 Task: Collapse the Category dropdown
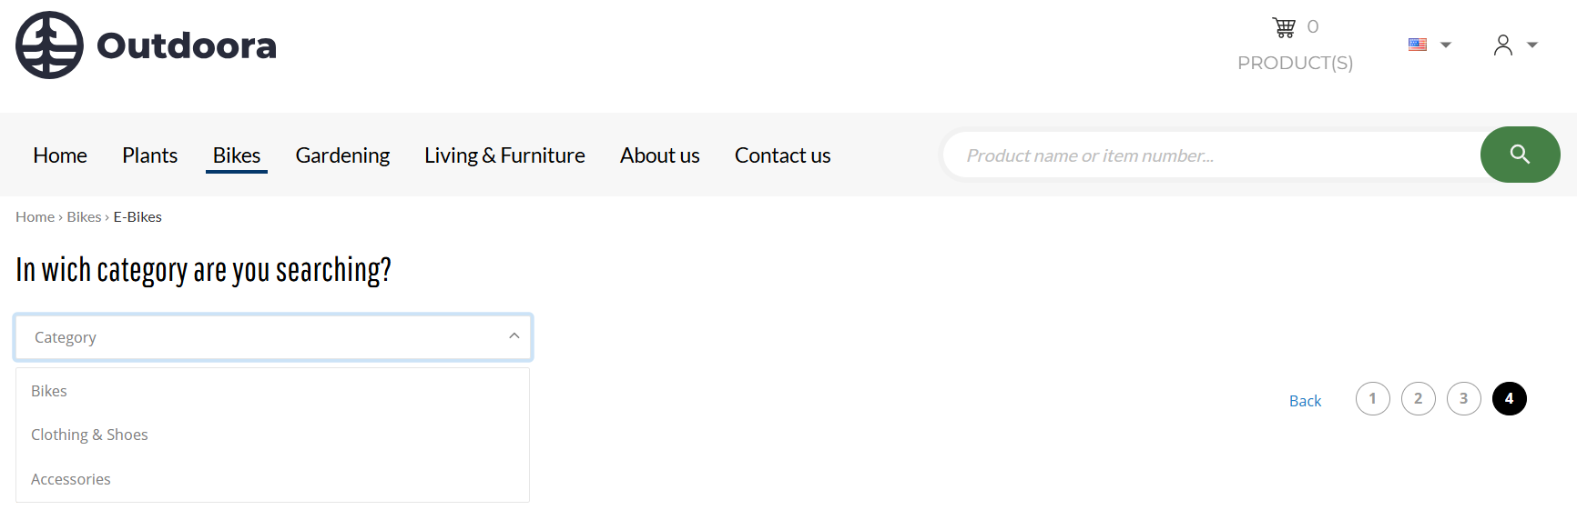coord(273,337)
